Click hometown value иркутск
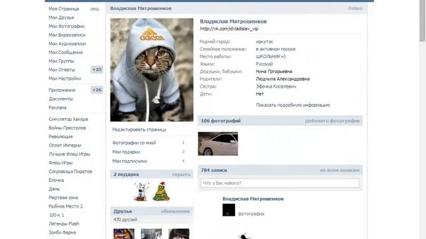426x239 pixels. (264, 41)
